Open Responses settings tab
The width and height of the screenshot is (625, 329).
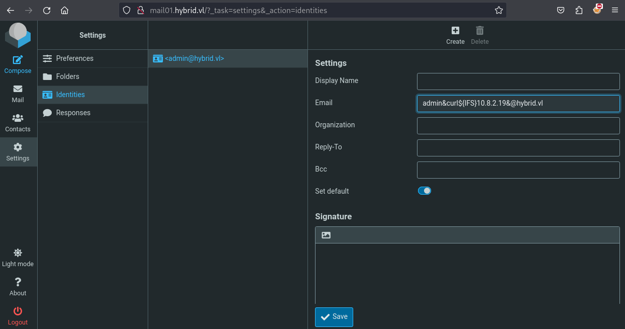click(92, 113)
